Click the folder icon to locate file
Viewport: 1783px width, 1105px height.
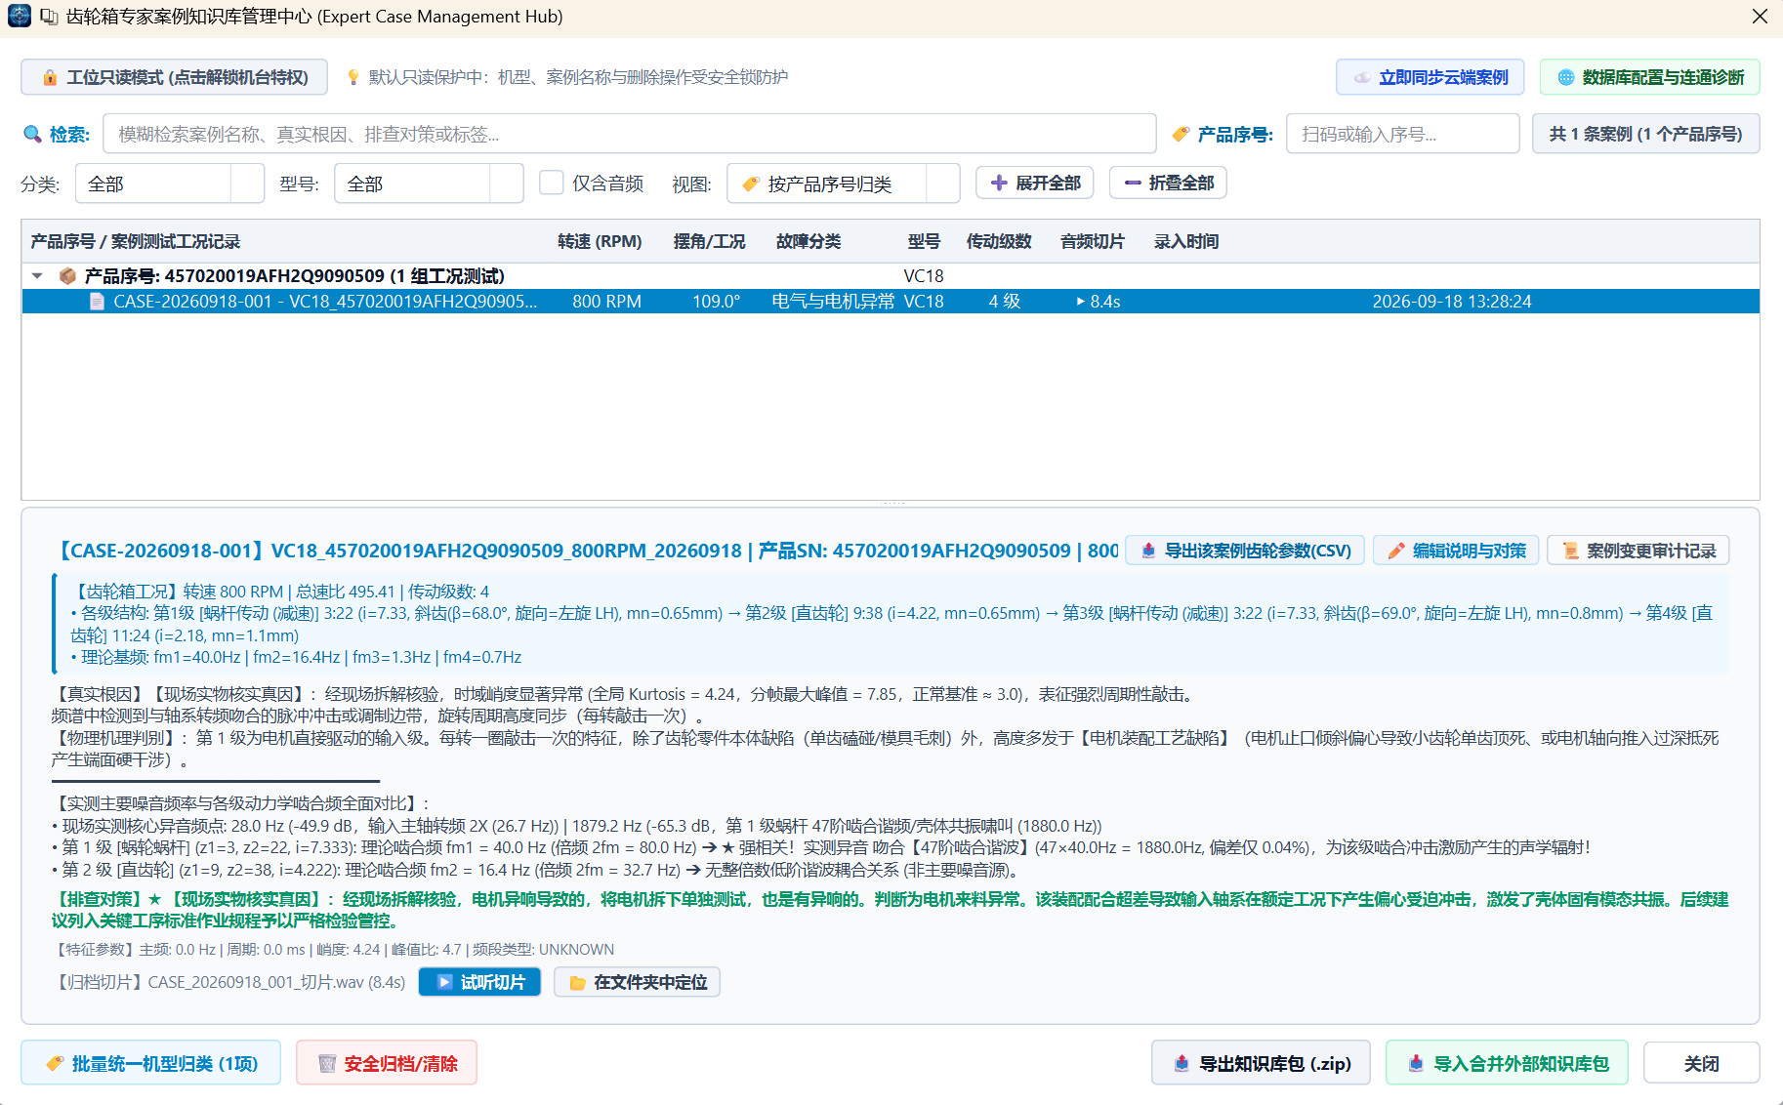pyautogui.click(x=577, y=983)
